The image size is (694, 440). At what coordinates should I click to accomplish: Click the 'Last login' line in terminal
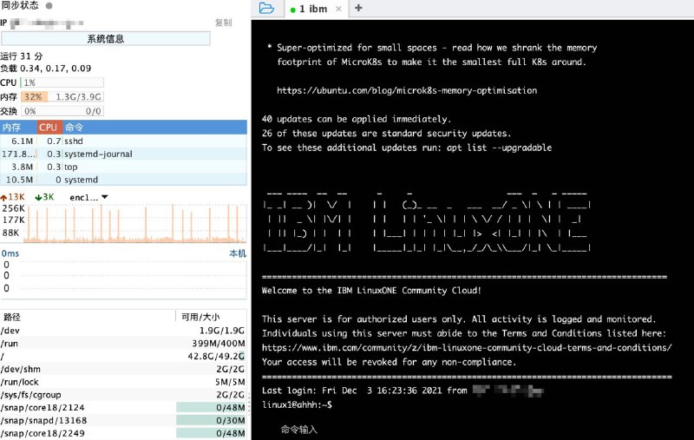(x=403, y=391)
